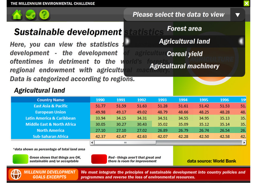Click the 'data source: World Bank' text

[212, 161]
